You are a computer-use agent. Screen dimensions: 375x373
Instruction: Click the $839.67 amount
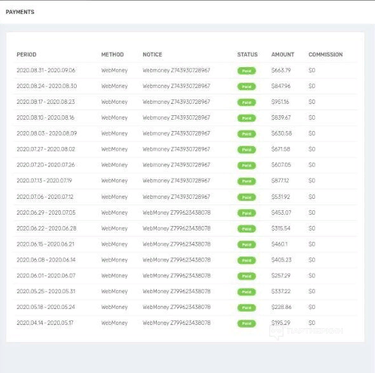(x=281, y=117)
